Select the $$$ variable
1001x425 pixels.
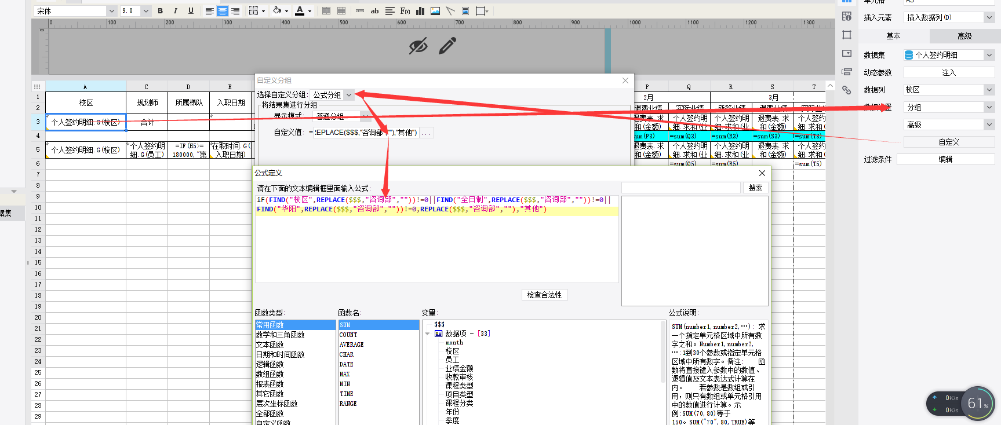coord(439,324)
